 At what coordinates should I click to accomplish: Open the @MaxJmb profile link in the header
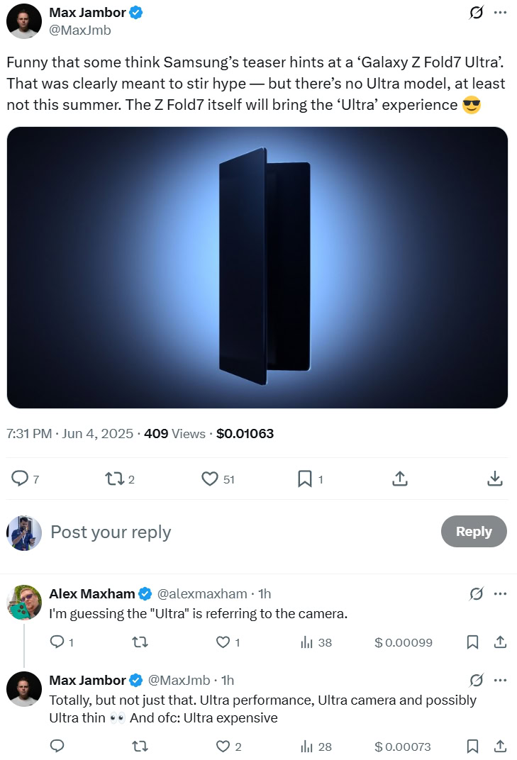(80, 30)
